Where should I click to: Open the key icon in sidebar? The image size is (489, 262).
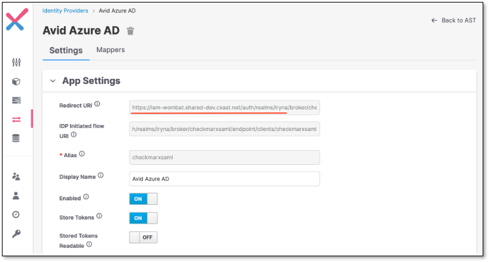[17, 233]
